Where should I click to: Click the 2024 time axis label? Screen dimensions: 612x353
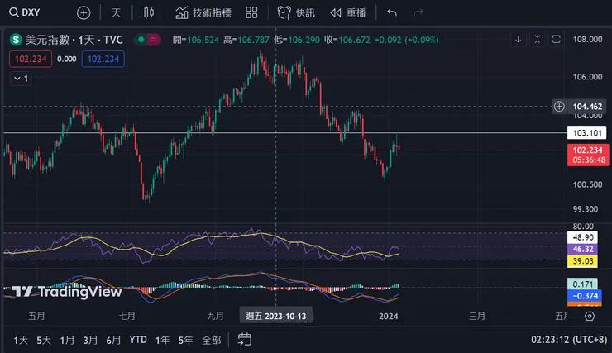tap(389, 317)
